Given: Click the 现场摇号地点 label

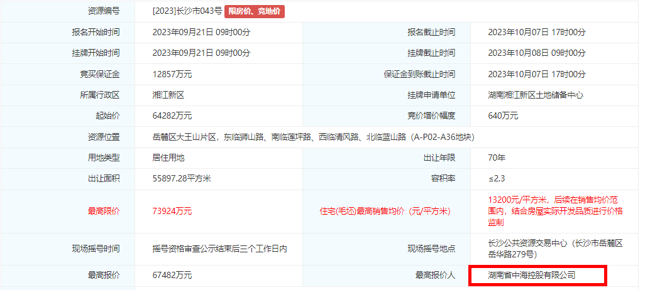Looking at the screenshot, I should pyautogui.click(x=431, y=249).
